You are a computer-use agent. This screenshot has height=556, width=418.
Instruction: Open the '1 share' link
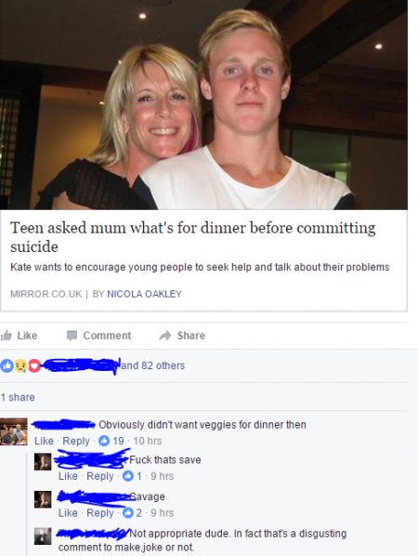click(x=18, y=397)
